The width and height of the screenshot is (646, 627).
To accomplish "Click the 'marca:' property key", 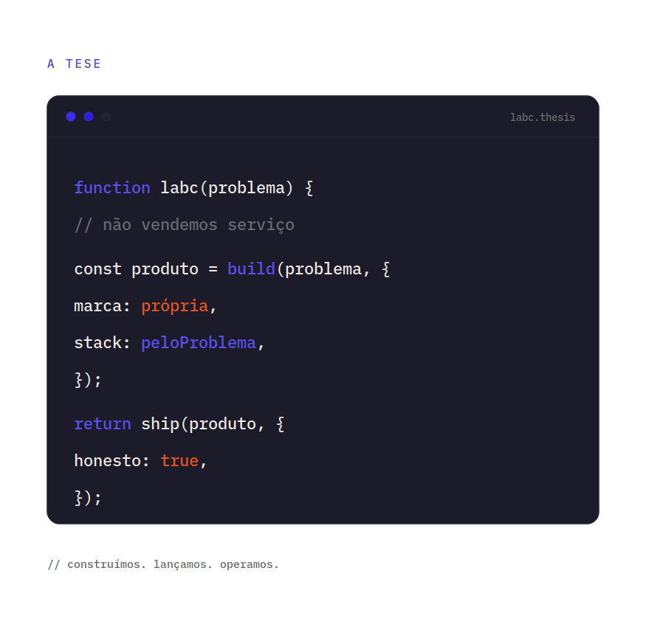I will click(102, 306).
